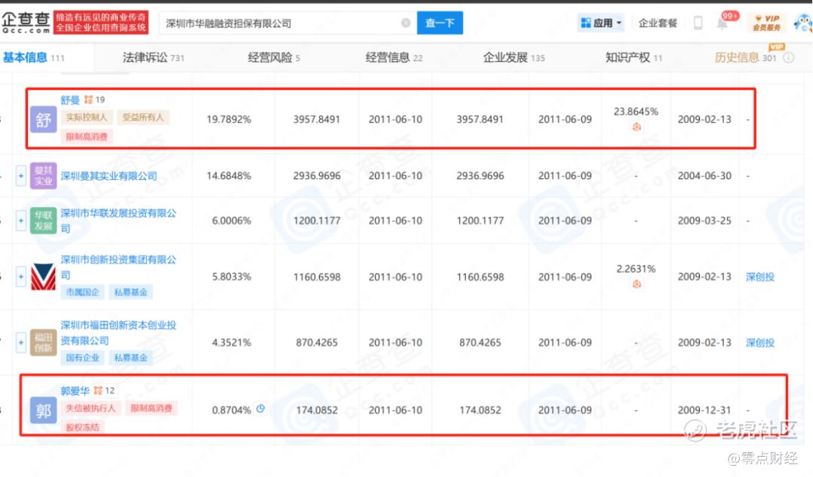This screenshot has width=813, height=477.
Task: Expand the 深圳曼其实业有限公司 row
Action: (21, 176)
